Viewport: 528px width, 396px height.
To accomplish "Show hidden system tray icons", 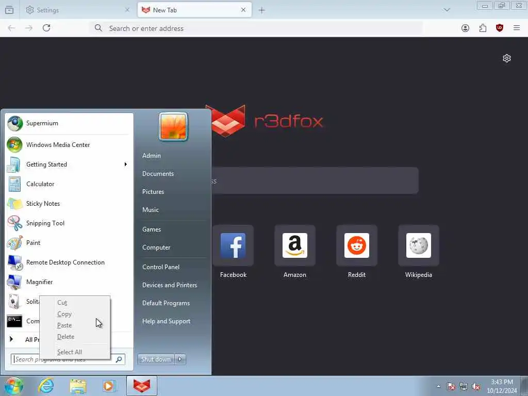I will click(x=438, y=386).
